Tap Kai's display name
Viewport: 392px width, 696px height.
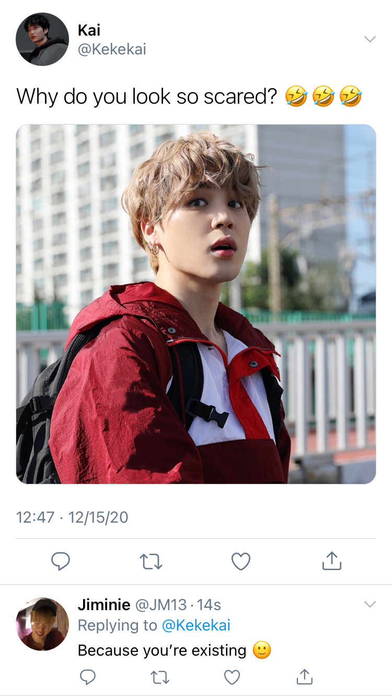(x=89, y=30)
